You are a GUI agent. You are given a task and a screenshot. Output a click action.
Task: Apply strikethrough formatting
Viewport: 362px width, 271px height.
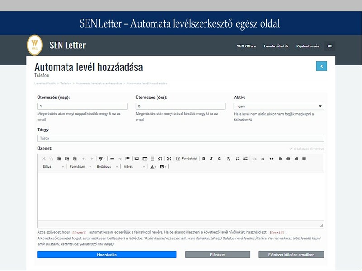point(219,159)
